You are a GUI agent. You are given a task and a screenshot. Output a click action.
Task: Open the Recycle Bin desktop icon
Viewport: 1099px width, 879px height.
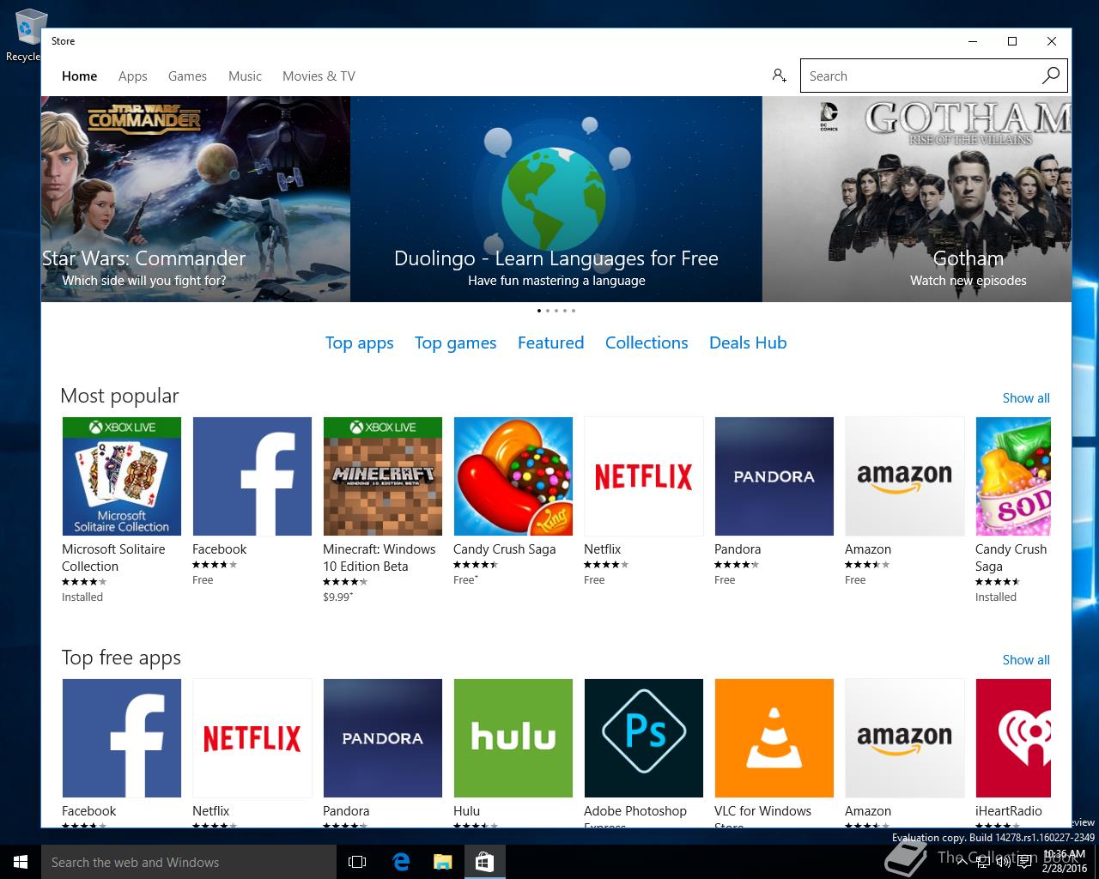[x=26, y=36]
